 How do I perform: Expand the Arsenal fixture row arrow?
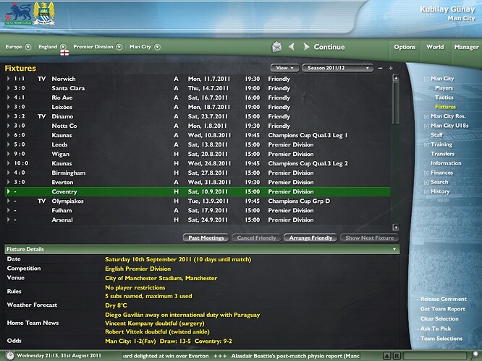point(8,219)
